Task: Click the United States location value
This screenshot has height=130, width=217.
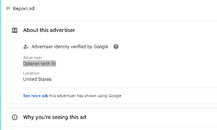Action: [37, 79]
